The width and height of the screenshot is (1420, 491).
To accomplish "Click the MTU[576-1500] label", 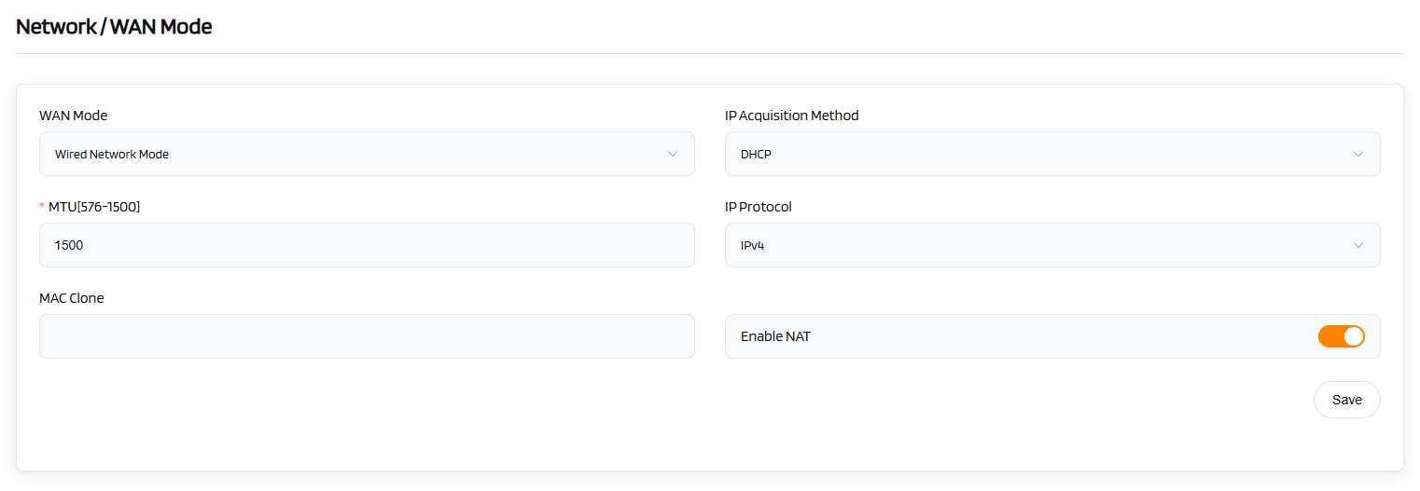I will click(x=94, y=207).
